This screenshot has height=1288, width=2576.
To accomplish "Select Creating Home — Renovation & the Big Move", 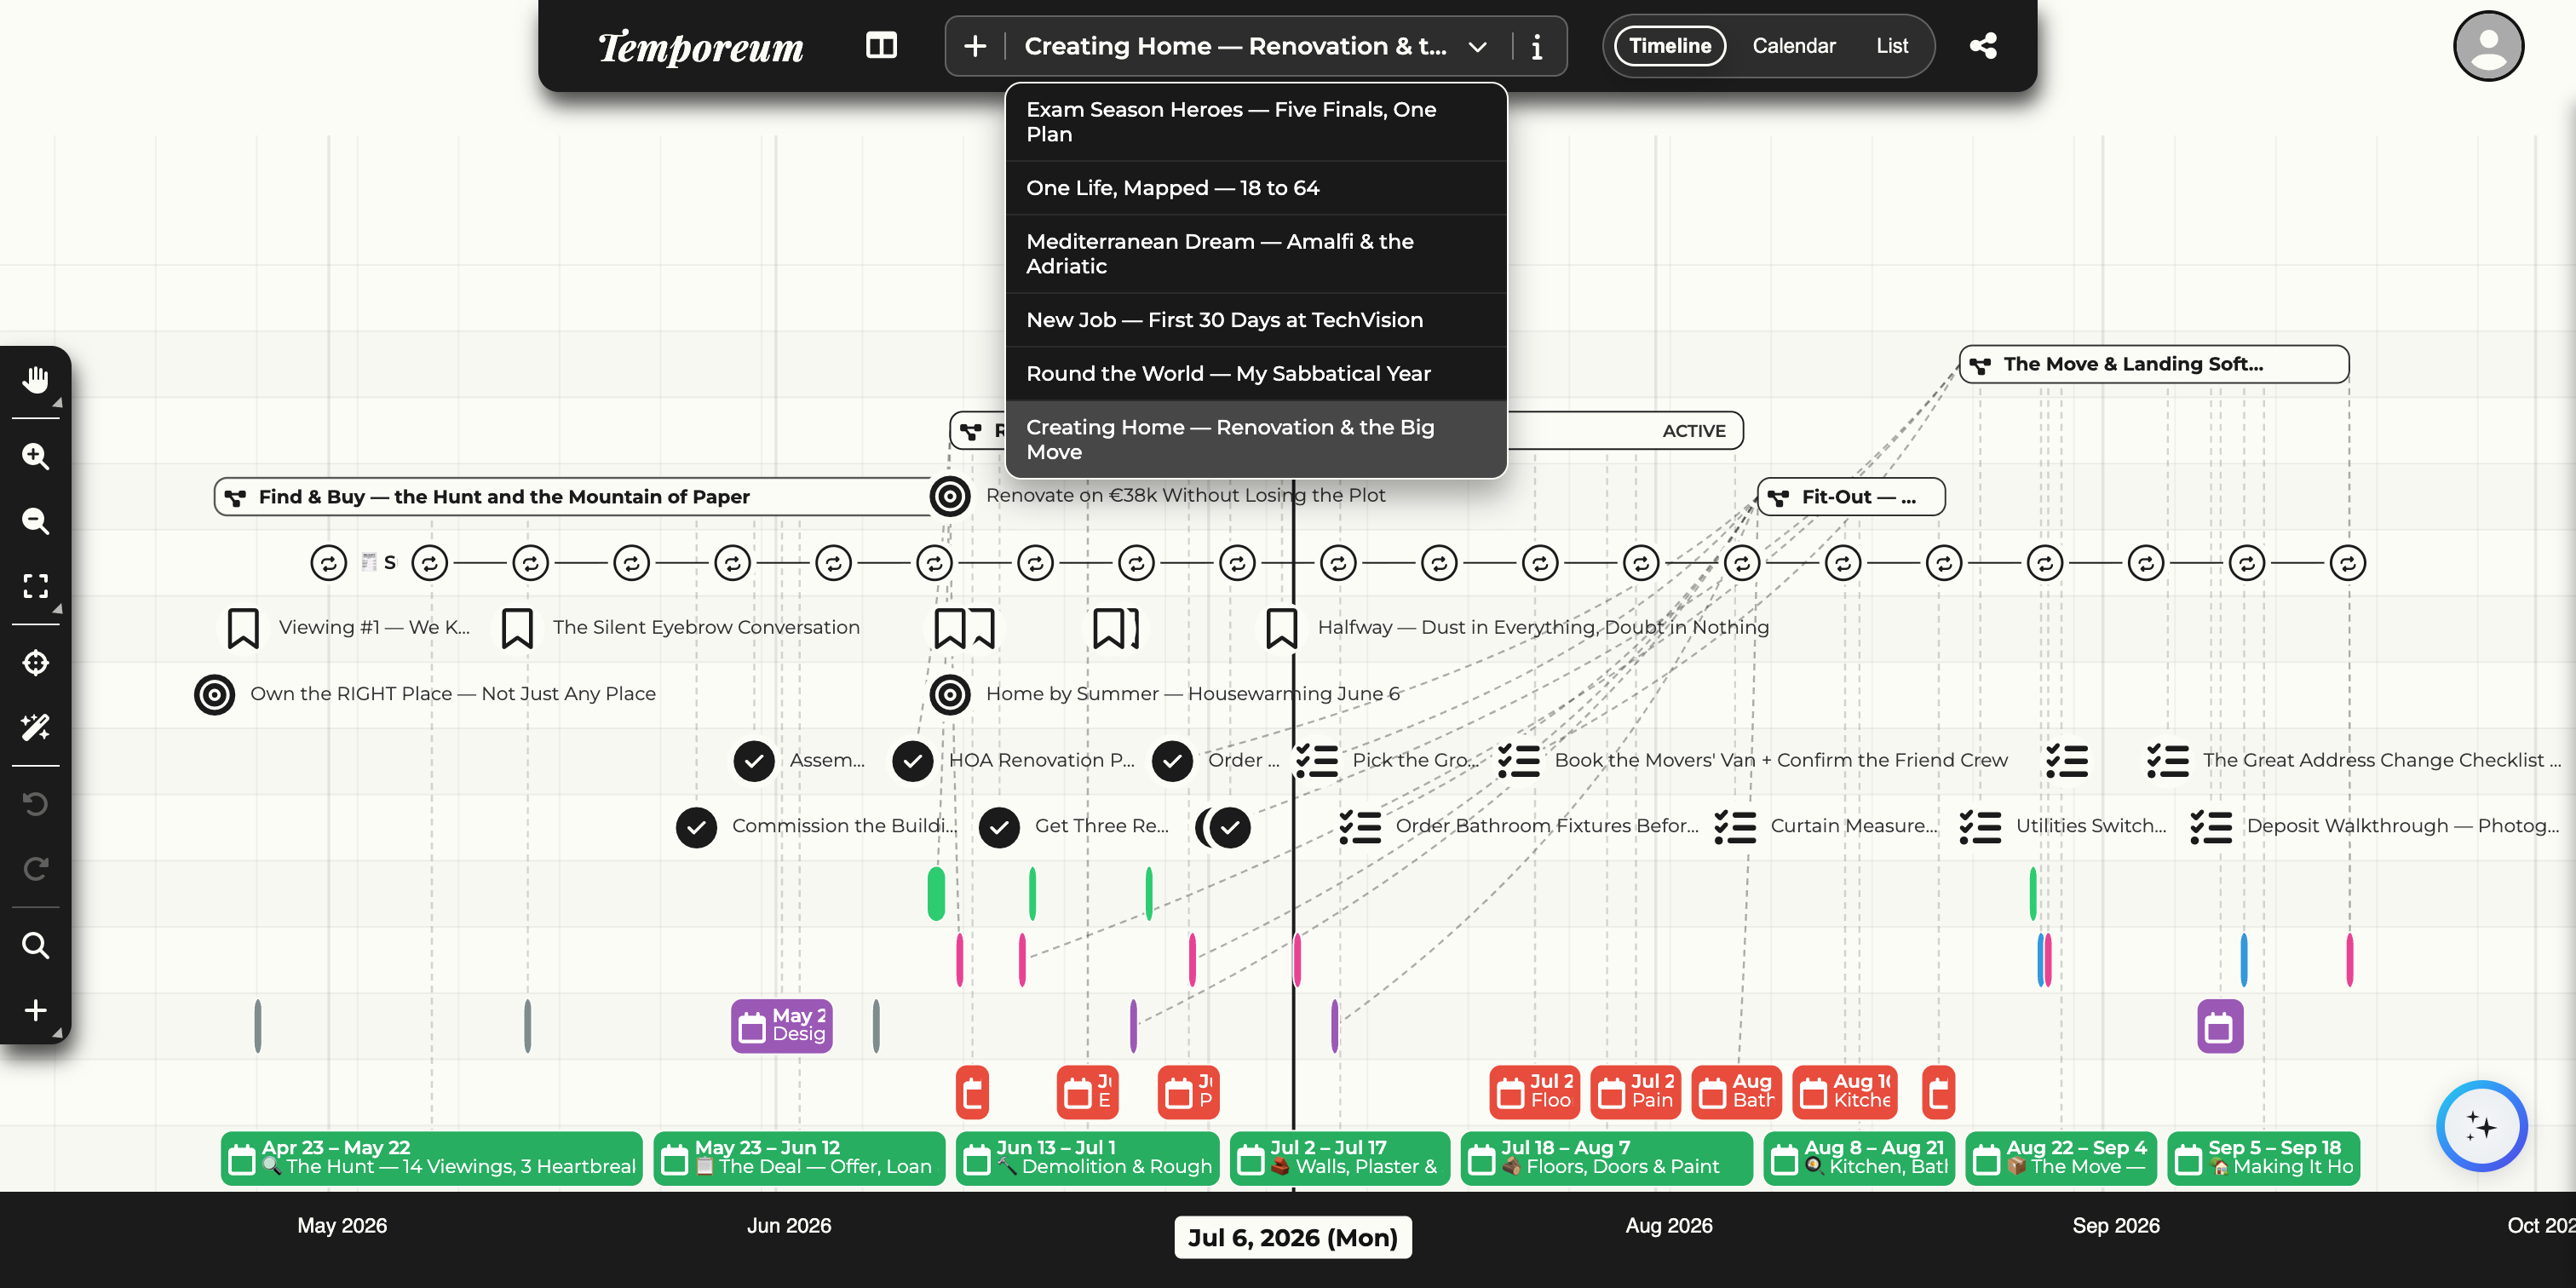I will pos(1256,440).
